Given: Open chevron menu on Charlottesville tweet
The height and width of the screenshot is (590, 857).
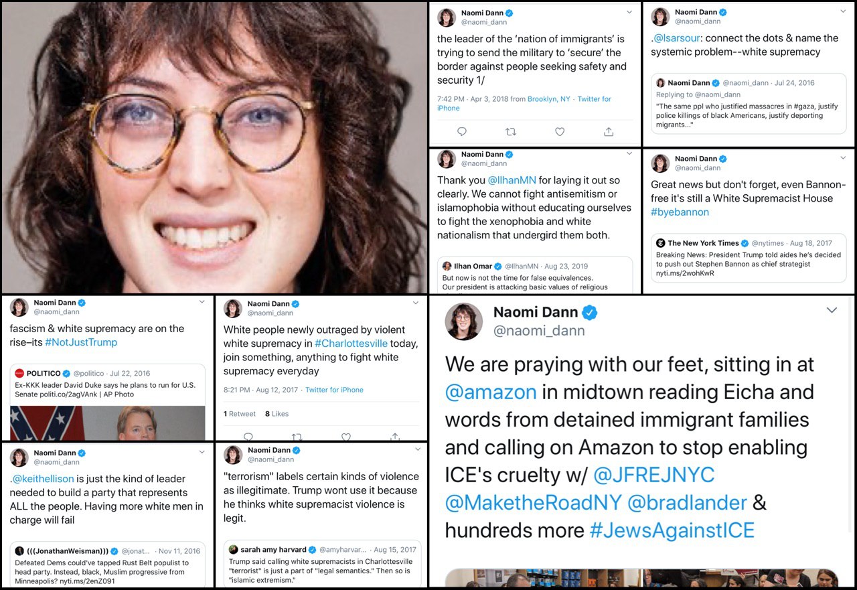Looking at the screenshot, I should (x=416, y=303).
